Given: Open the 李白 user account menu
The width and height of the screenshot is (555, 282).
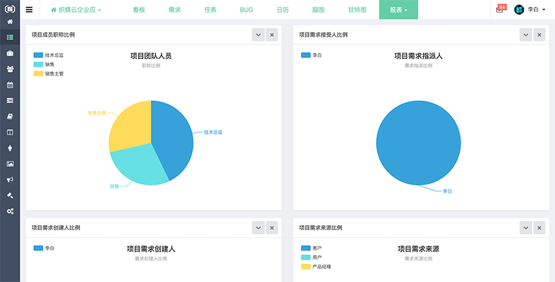Looking at the screenshot, I should (x=529, y=10).
